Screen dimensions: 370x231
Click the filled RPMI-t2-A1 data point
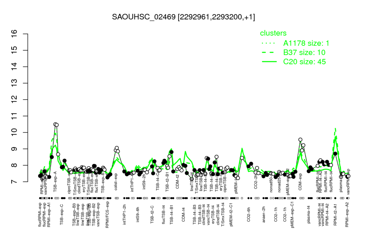pyautogui.click(x=335, y=154)
